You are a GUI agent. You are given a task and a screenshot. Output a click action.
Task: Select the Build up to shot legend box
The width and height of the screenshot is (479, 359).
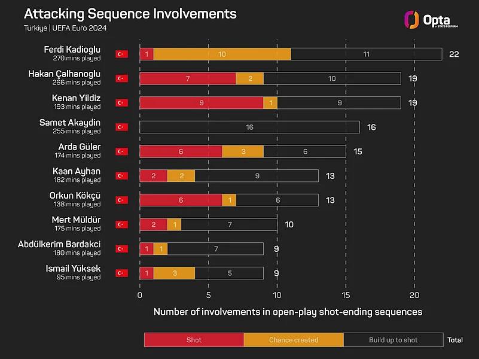(393, 340)
